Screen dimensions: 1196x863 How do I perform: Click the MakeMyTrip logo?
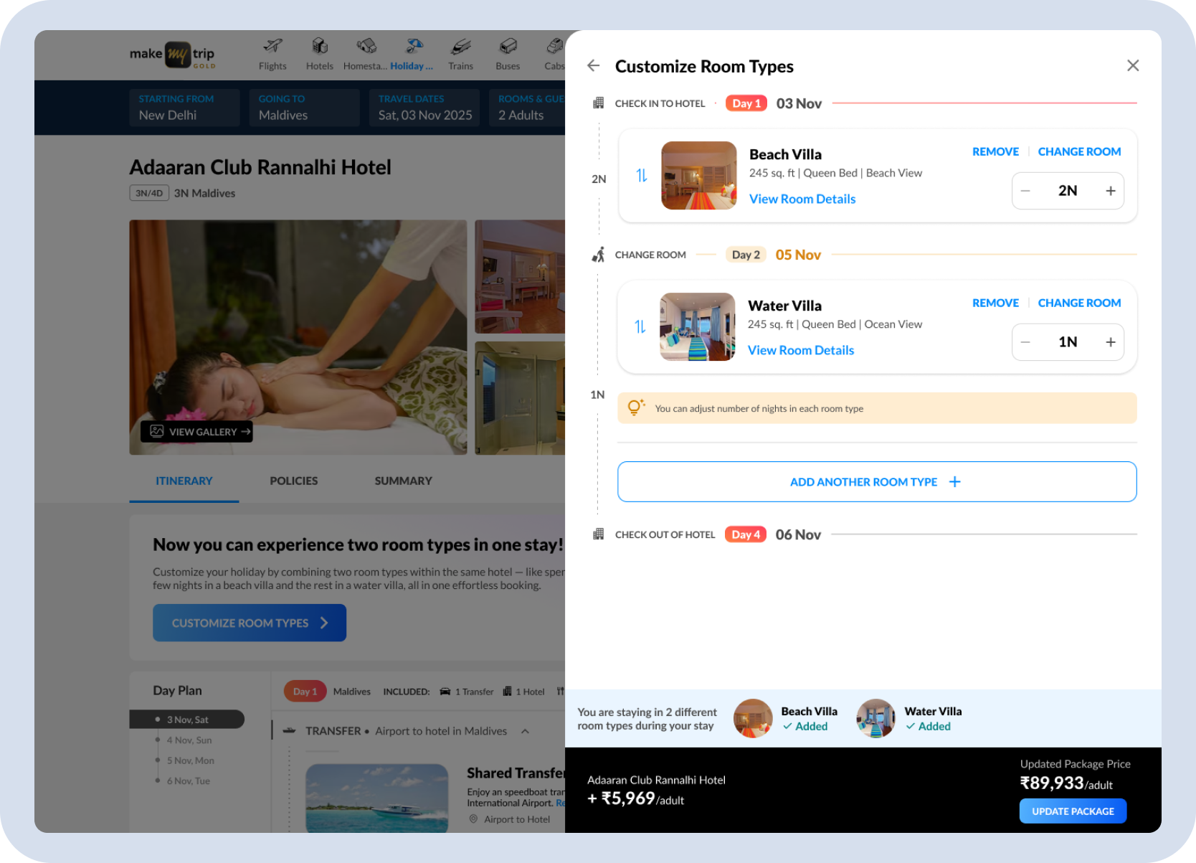pos(172,55)
